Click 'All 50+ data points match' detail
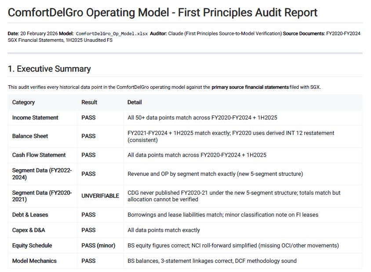Viewport: 371px width, 272px height. [x=202, y=118]
